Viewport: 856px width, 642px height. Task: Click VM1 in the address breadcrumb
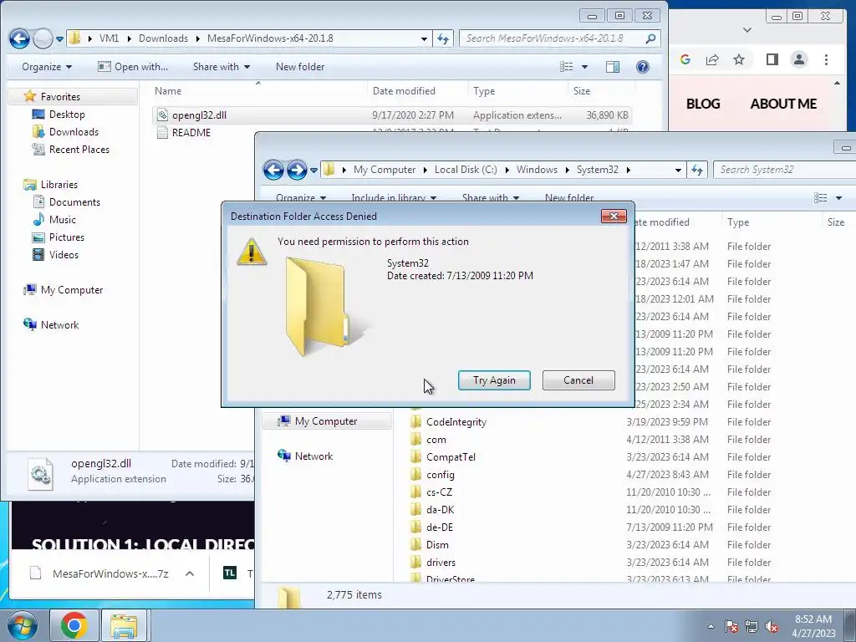(109, 38)
